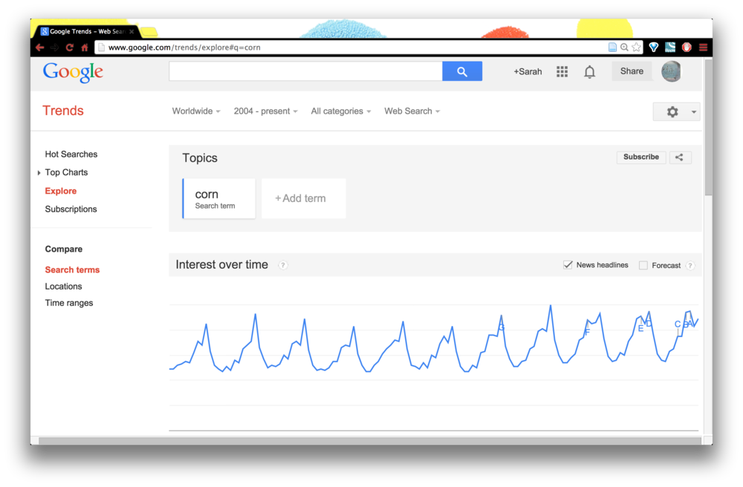
Task: Uncheck the News headlines checkbox
Action: click(x=568, y=265)
